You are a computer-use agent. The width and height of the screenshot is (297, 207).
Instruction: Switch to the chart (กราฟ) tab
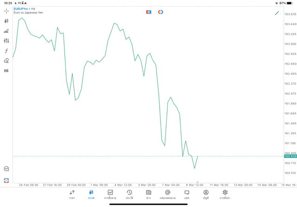pyautogui.click(x=91, y=194)
